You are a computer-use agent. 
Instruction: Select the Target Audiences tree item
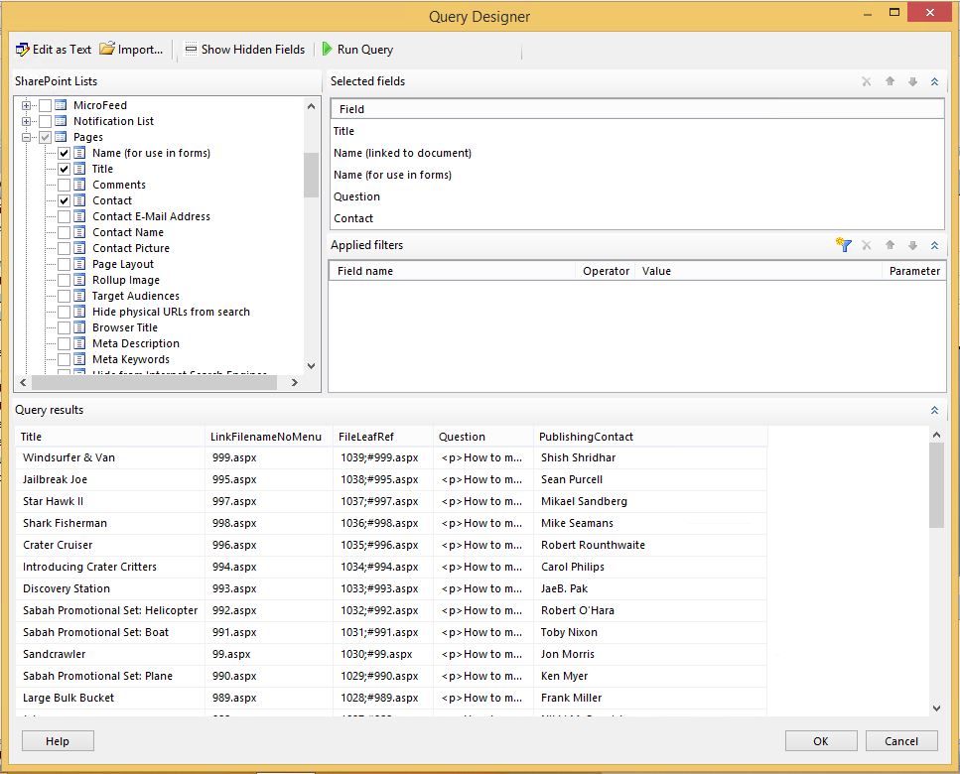pos(136,296)
